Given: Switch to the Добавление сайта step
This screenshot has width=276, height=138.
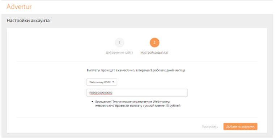Looking at the screenshot, I should coord(119,53).
